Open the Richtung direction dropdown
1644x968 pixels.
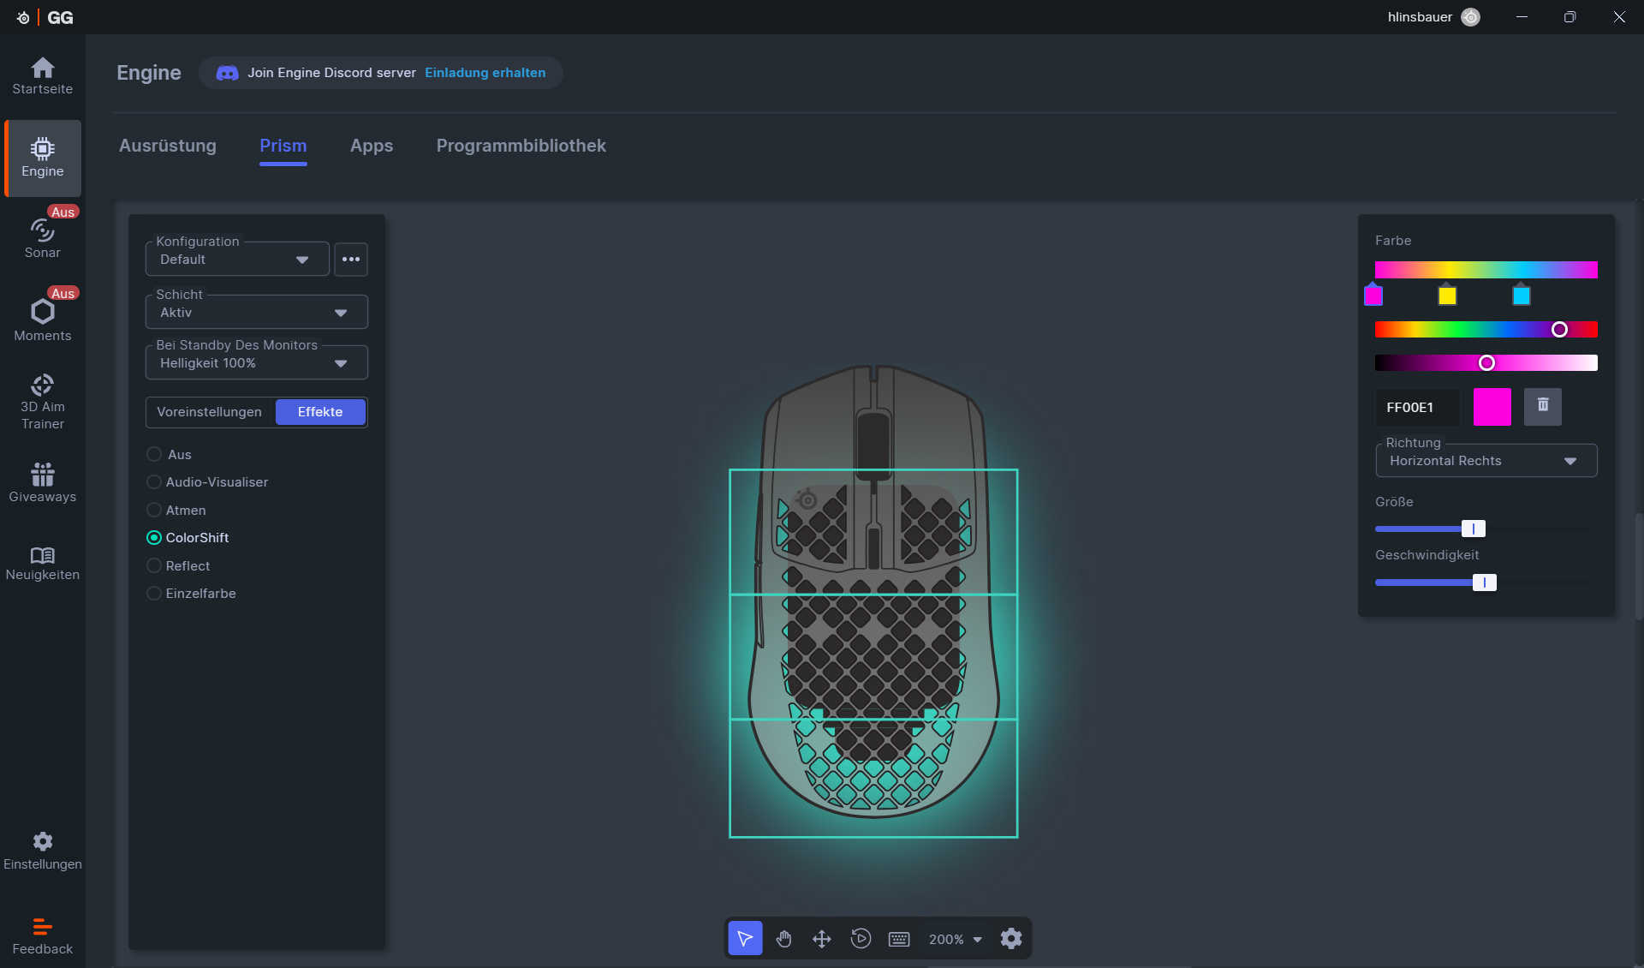pos(1486,461)
